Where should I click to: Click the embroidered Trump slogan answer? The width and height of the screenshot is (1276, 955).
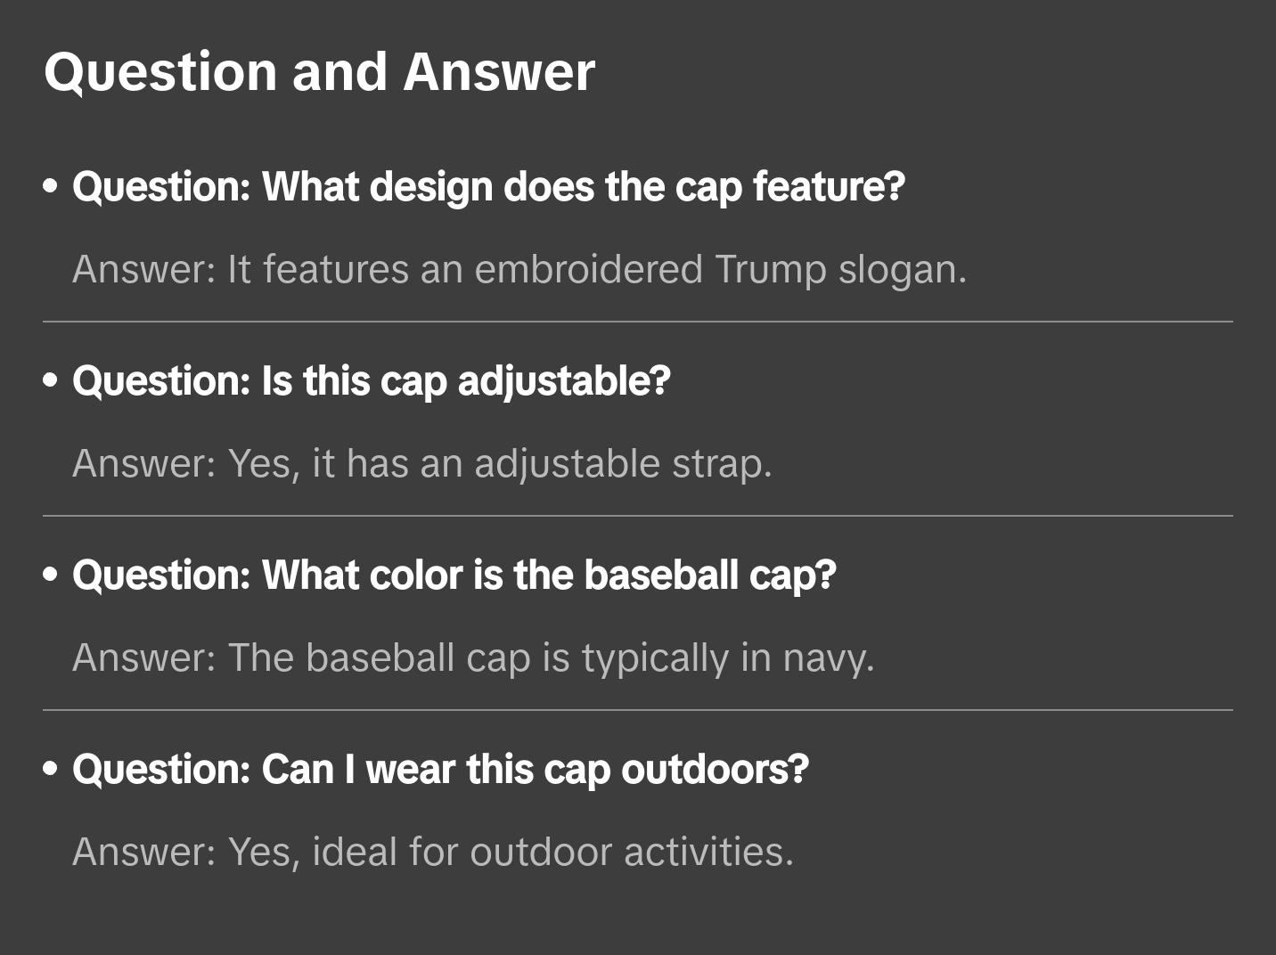click(519, 269)
